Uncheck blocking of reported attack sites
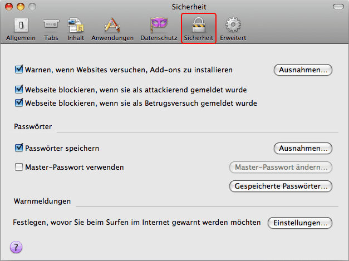Viewport: 349px width, 261px height. (x=19, y=90)
